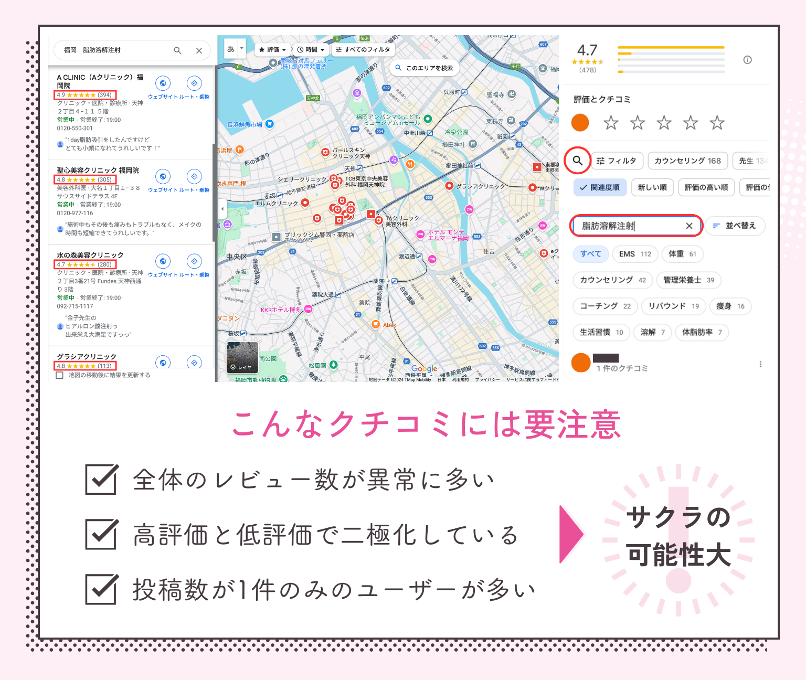
Task: Sort reviews by 関連度順
Action: click(600, 187)
